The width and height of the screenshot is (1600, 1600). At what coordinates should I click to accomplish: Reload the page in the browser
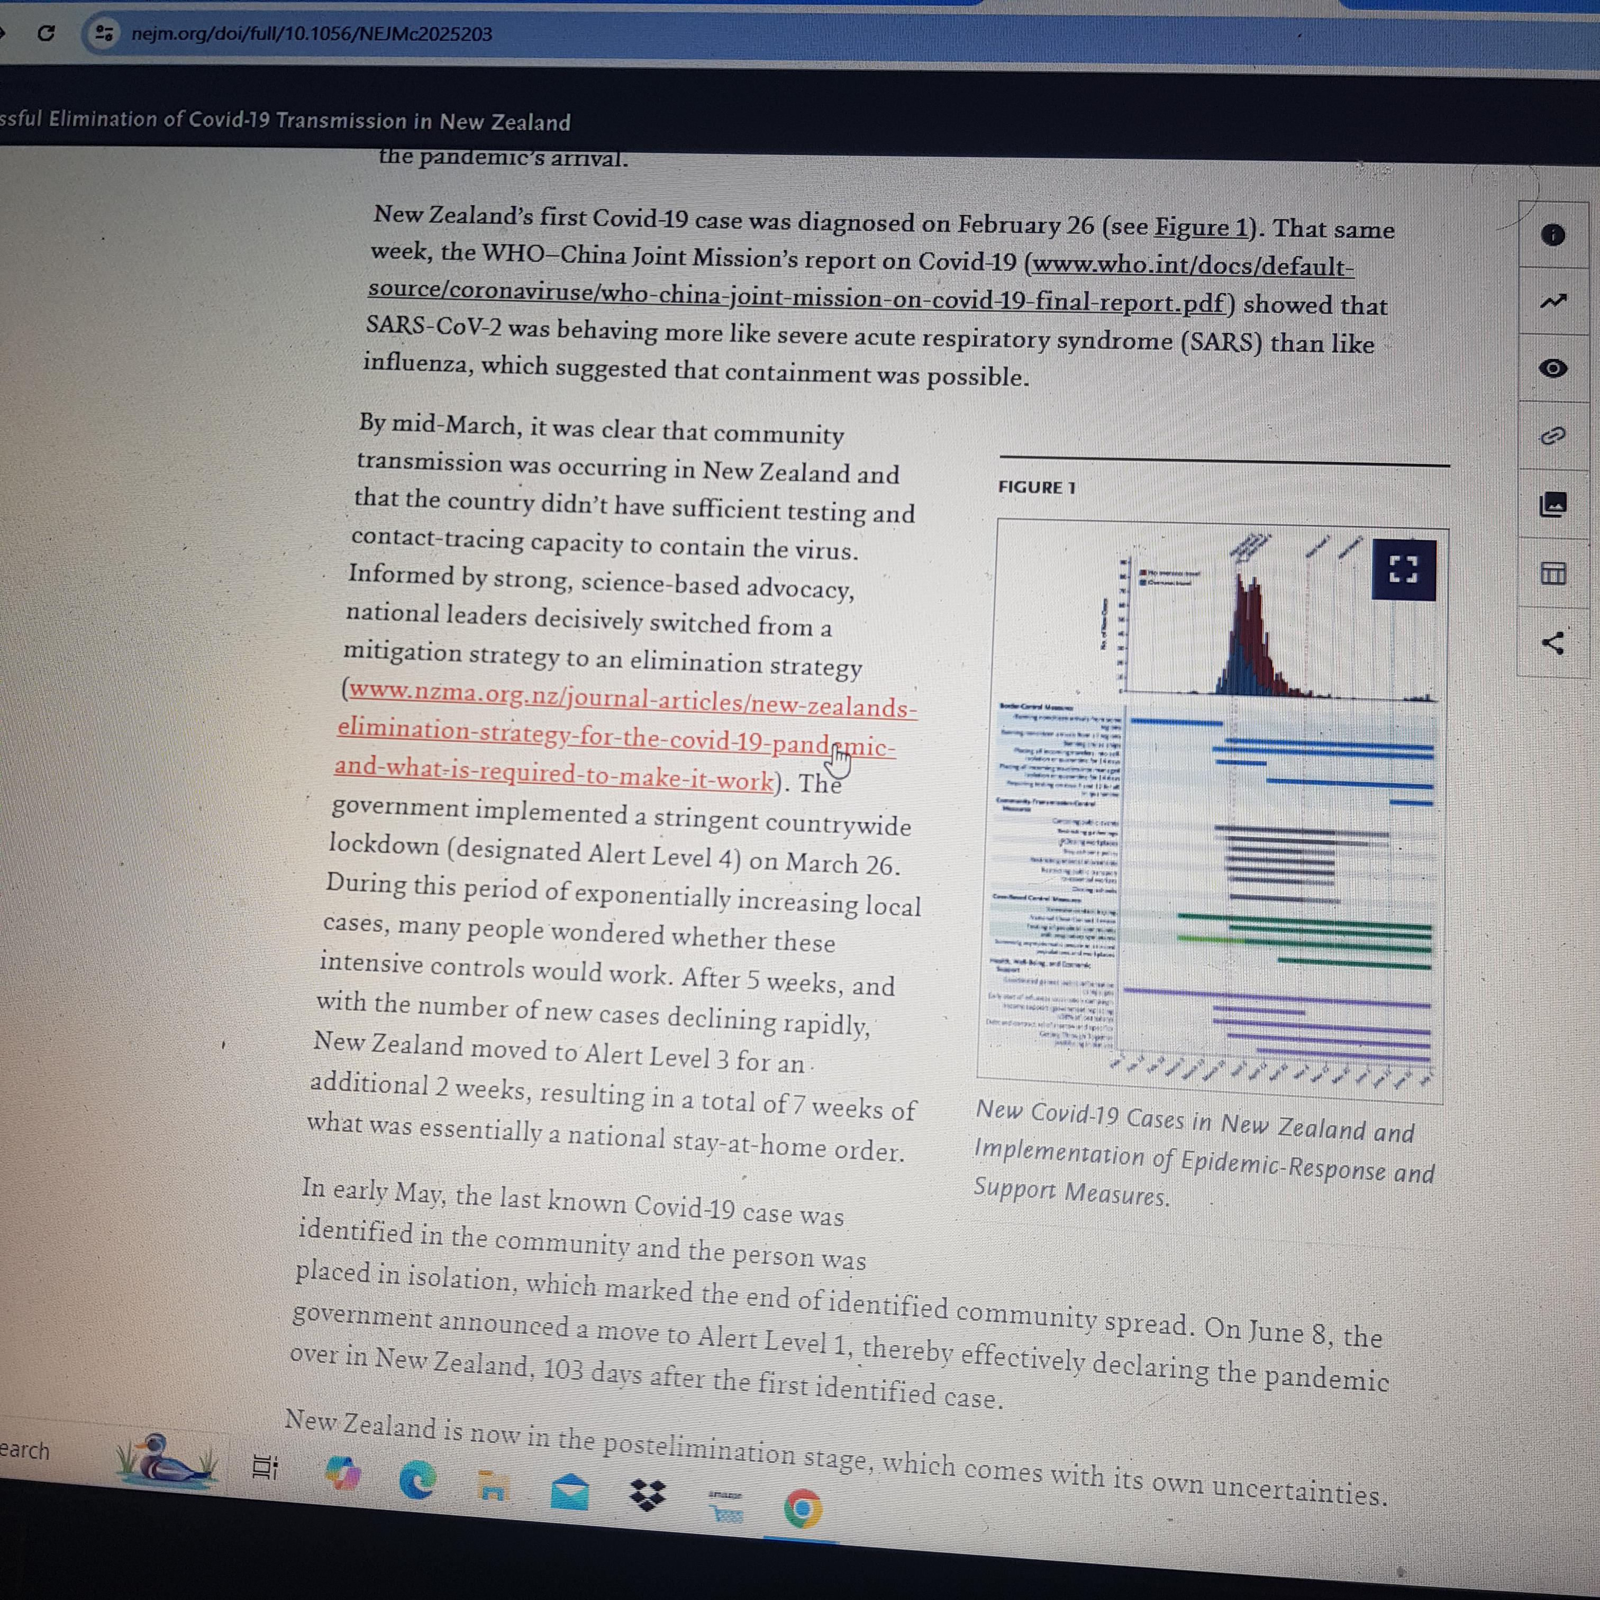coord(47,33)
